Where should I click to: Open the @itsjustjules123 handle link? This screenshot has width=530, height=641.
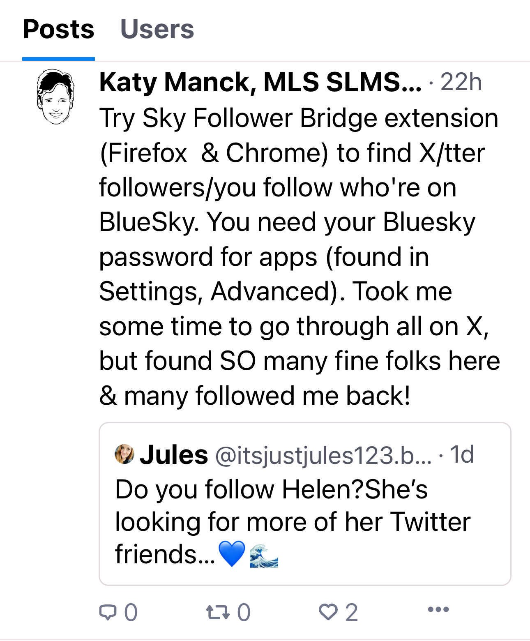(323, 456)
